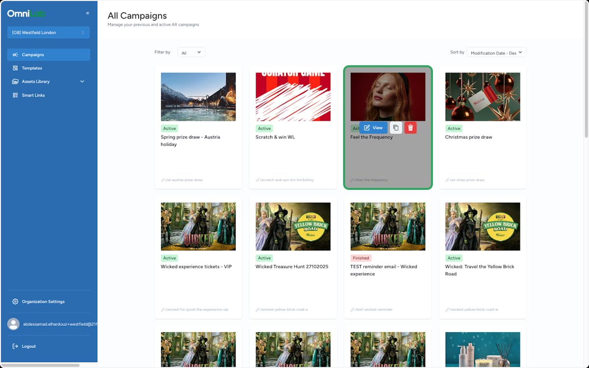Open the /wicked-yellow-brick-road-w link
This screenshot has height=368, width=589.
(474, 310)
